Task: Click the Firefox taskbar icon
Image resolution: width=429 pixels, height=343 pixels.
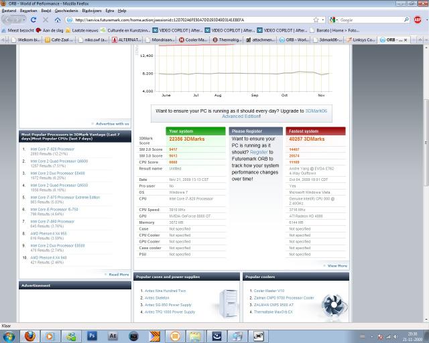Action: 29,336
